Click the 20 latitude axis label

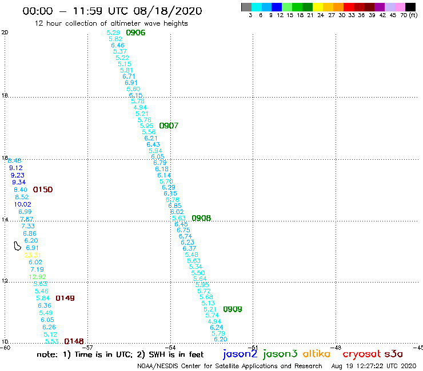(x=5, y=33)
